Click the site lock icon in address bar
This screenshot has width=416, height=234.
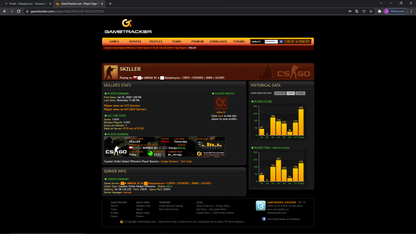(x=27, y=11)
